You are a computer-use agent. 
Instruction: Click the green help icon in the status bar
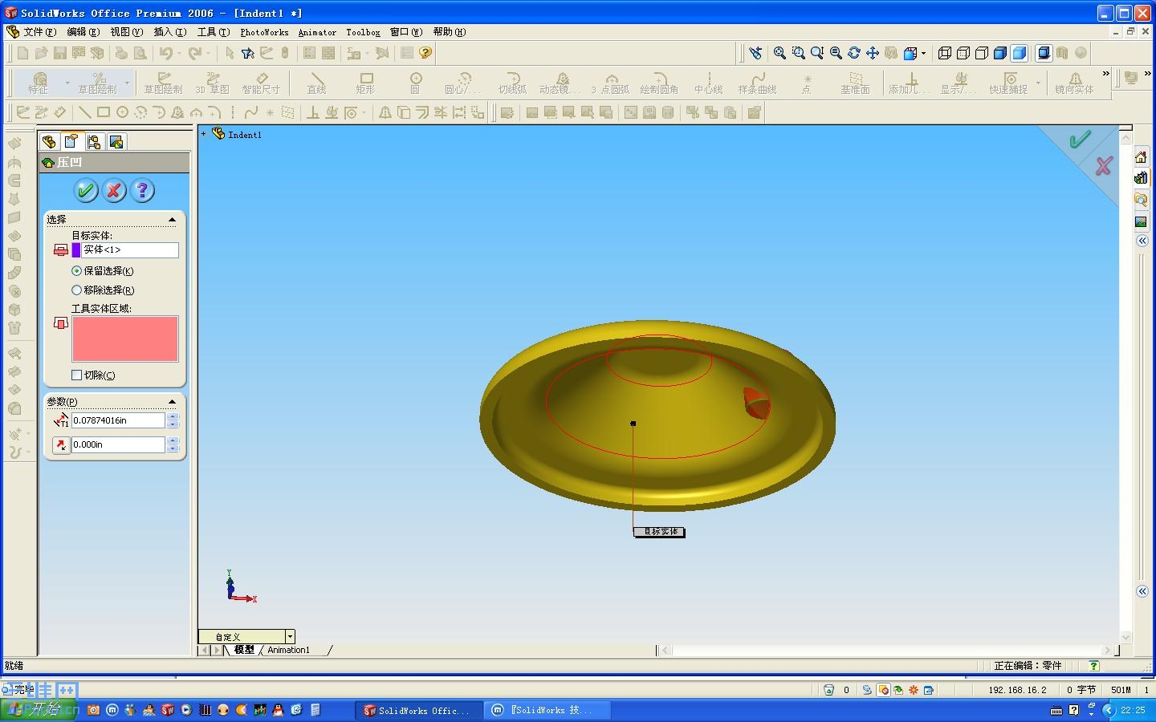pyautogui.click(x=1093, y=666)
